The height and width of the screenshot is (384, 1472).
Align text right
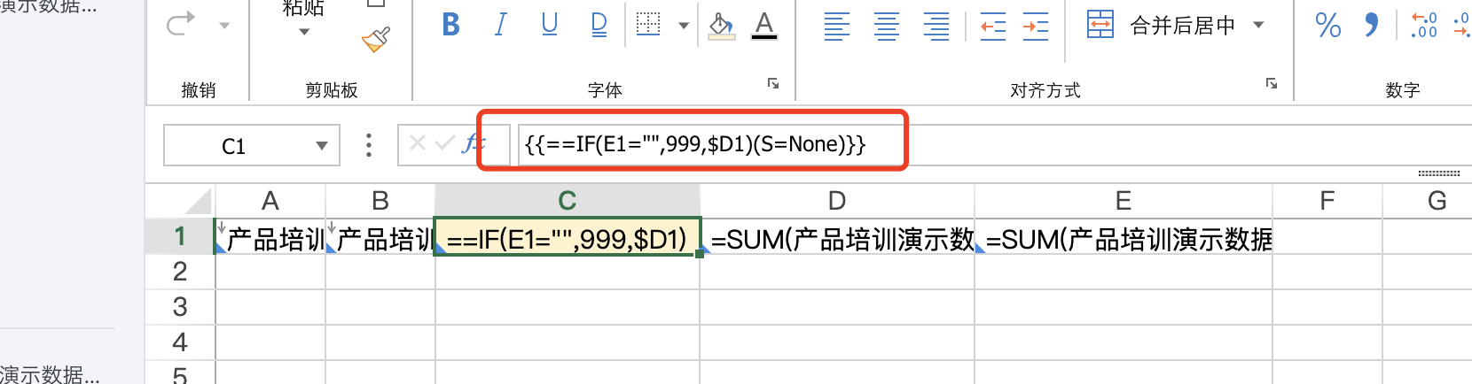[x=936, y=26]
